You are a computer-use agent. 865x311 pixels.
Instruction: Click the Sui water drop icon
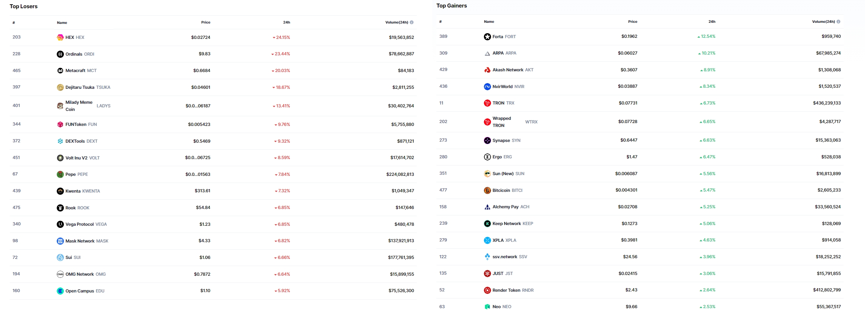(60, 258)
